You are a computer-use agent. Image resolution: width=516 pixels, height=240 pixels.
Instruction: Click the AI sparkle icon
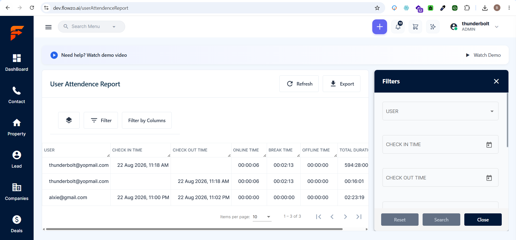pos(433,27)
